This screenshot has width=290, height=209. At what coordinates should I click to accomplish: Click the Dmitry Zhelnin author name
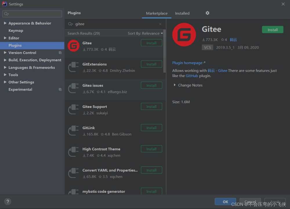122,71
